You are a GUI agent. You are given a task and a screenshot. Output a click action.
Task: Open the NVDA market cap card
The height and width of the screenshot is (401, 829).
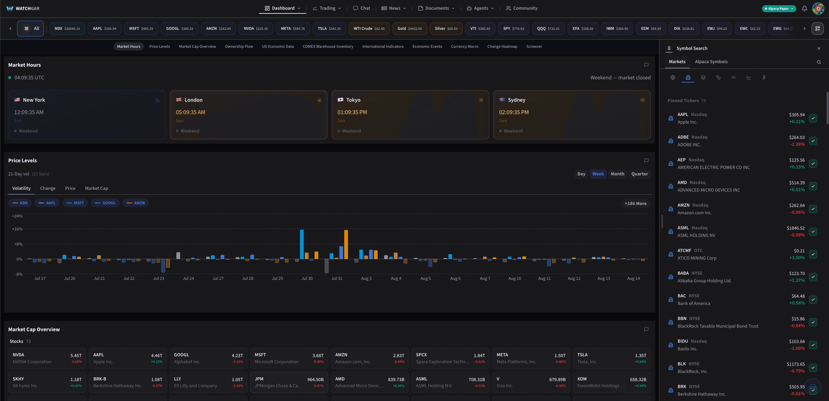(x=47, y=358)
